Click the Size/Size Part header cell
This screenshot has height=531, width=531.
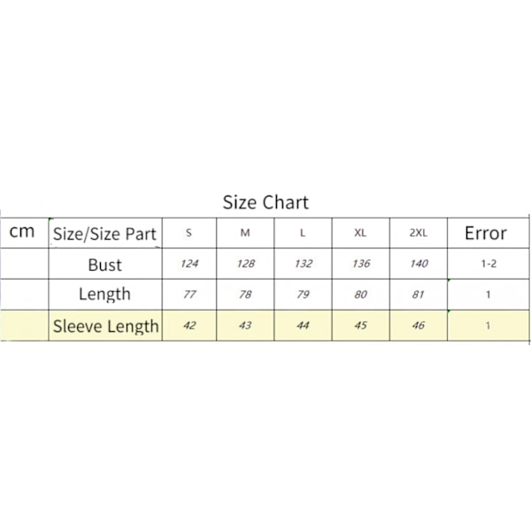pyautogui.click(x=105, y=233)
